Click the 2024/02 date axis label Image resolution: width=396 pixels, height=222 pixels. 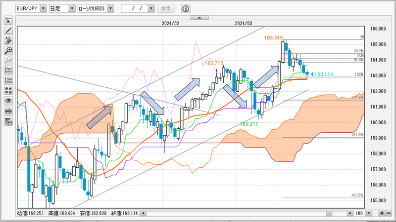click(x=170, y=23)
